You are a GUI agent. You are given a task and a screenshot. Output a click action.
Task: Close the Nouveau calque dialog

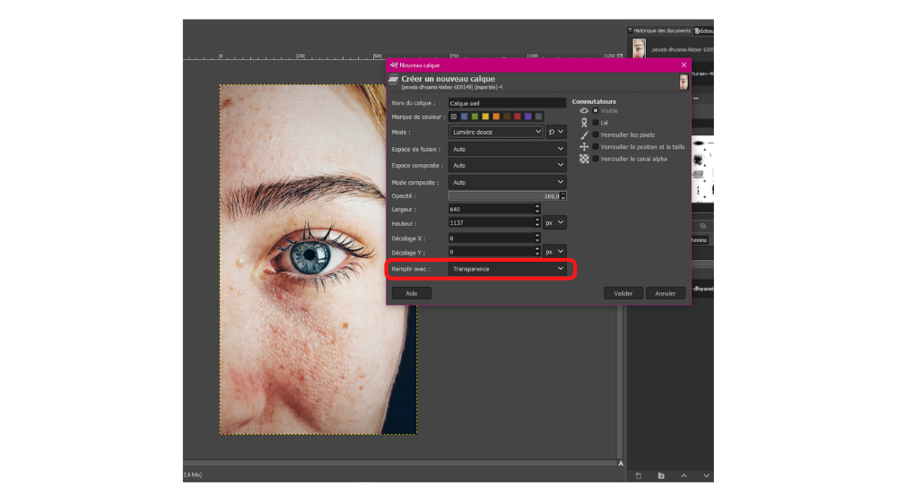coord(684,65)
